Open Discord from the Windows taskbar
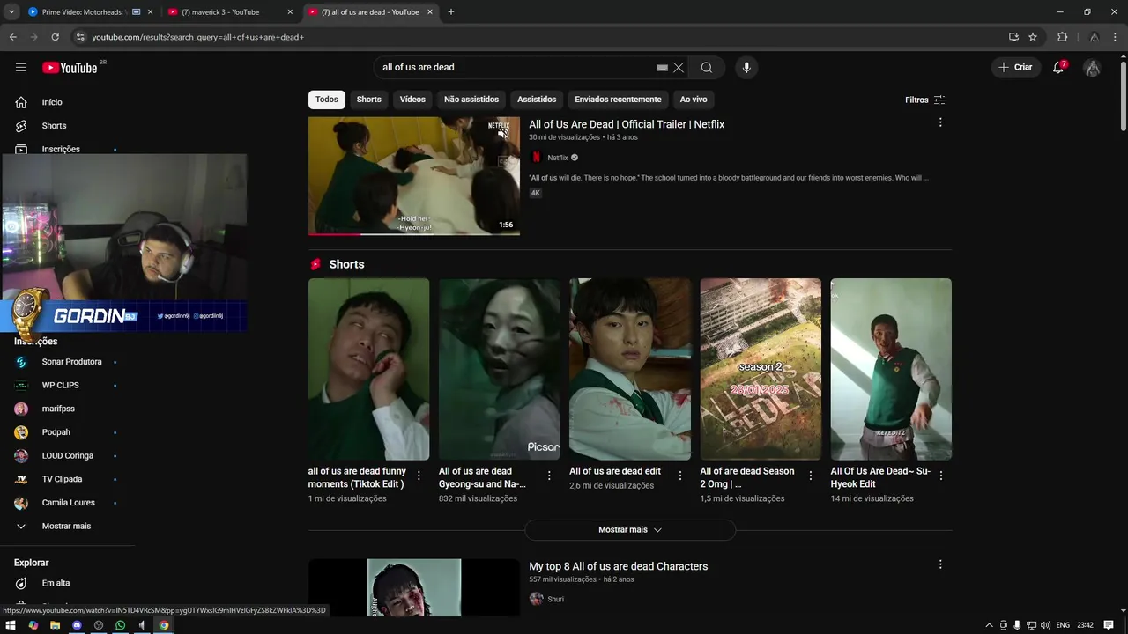Screen dimensions: 1128x634 (x=77, y=625)
